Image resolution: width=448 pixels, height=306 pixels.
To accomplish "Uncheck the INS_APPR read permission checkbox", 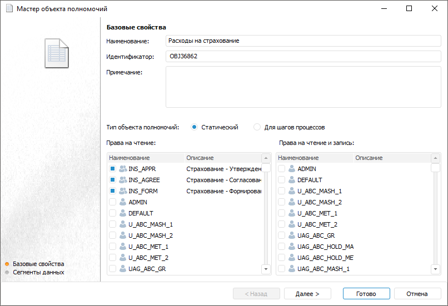I will coord(112,169).
